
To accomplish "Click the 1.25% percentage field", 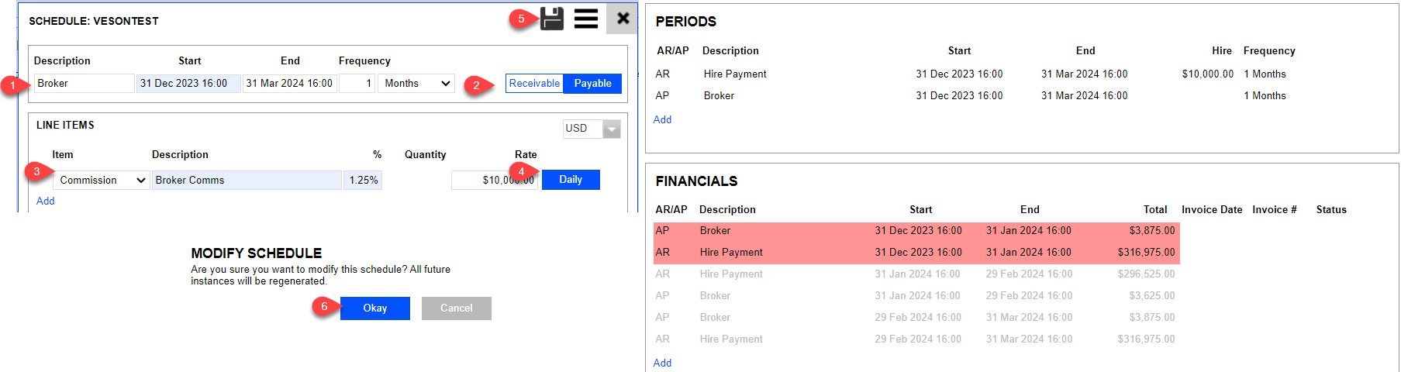I will tap(363, 181).
